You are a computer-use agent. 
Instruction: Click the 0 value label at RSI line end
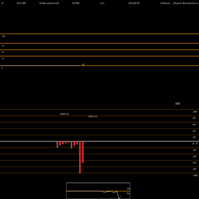[83, 64]
